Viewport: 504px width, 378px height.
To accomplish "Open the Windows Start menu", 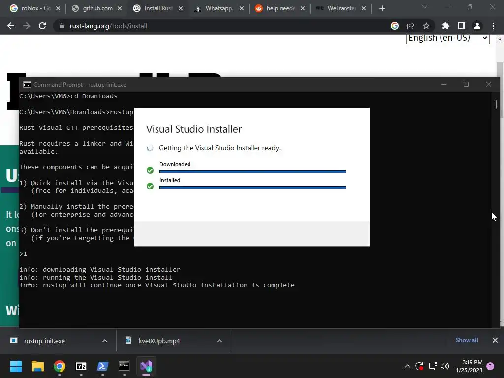I will (x=16, y=366).
